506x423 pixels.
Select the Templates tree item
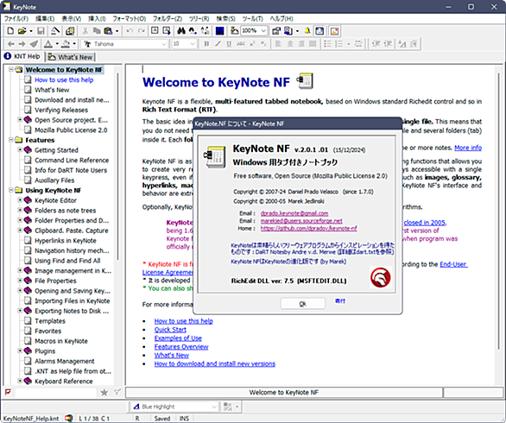coord(50,321)
